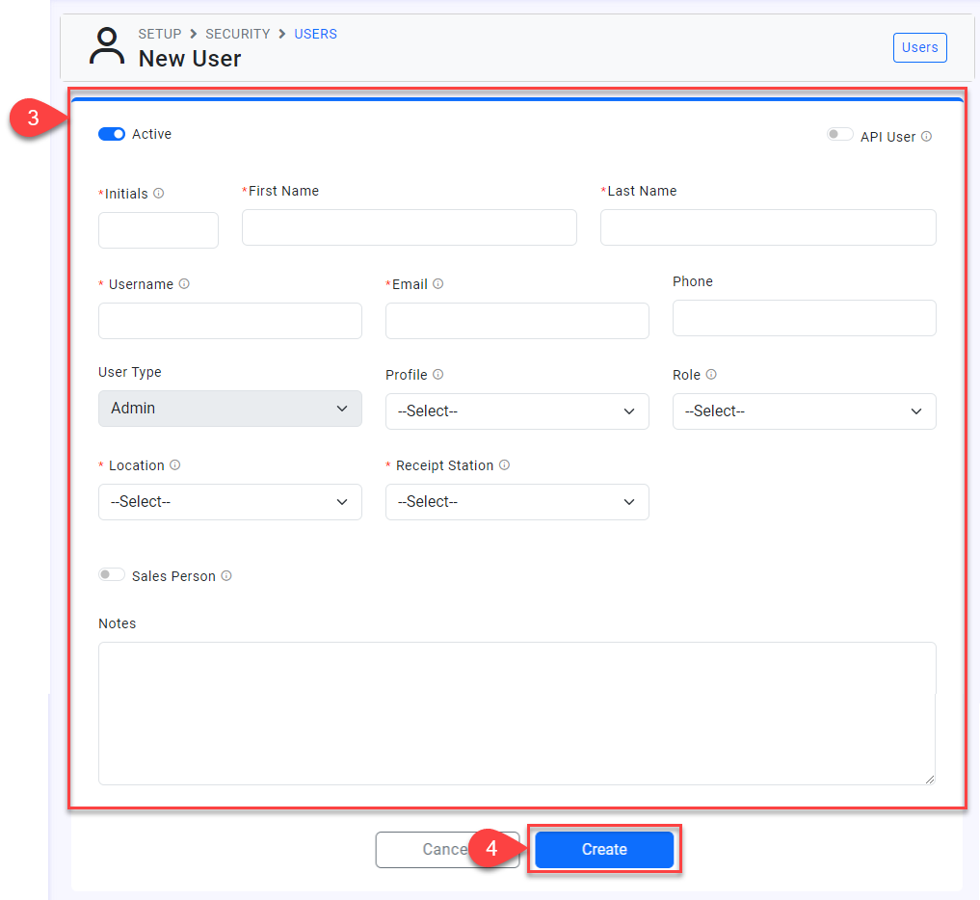Click the Phone input field
The height and width of the screenshot is (900, 980).
coord(804,318)
